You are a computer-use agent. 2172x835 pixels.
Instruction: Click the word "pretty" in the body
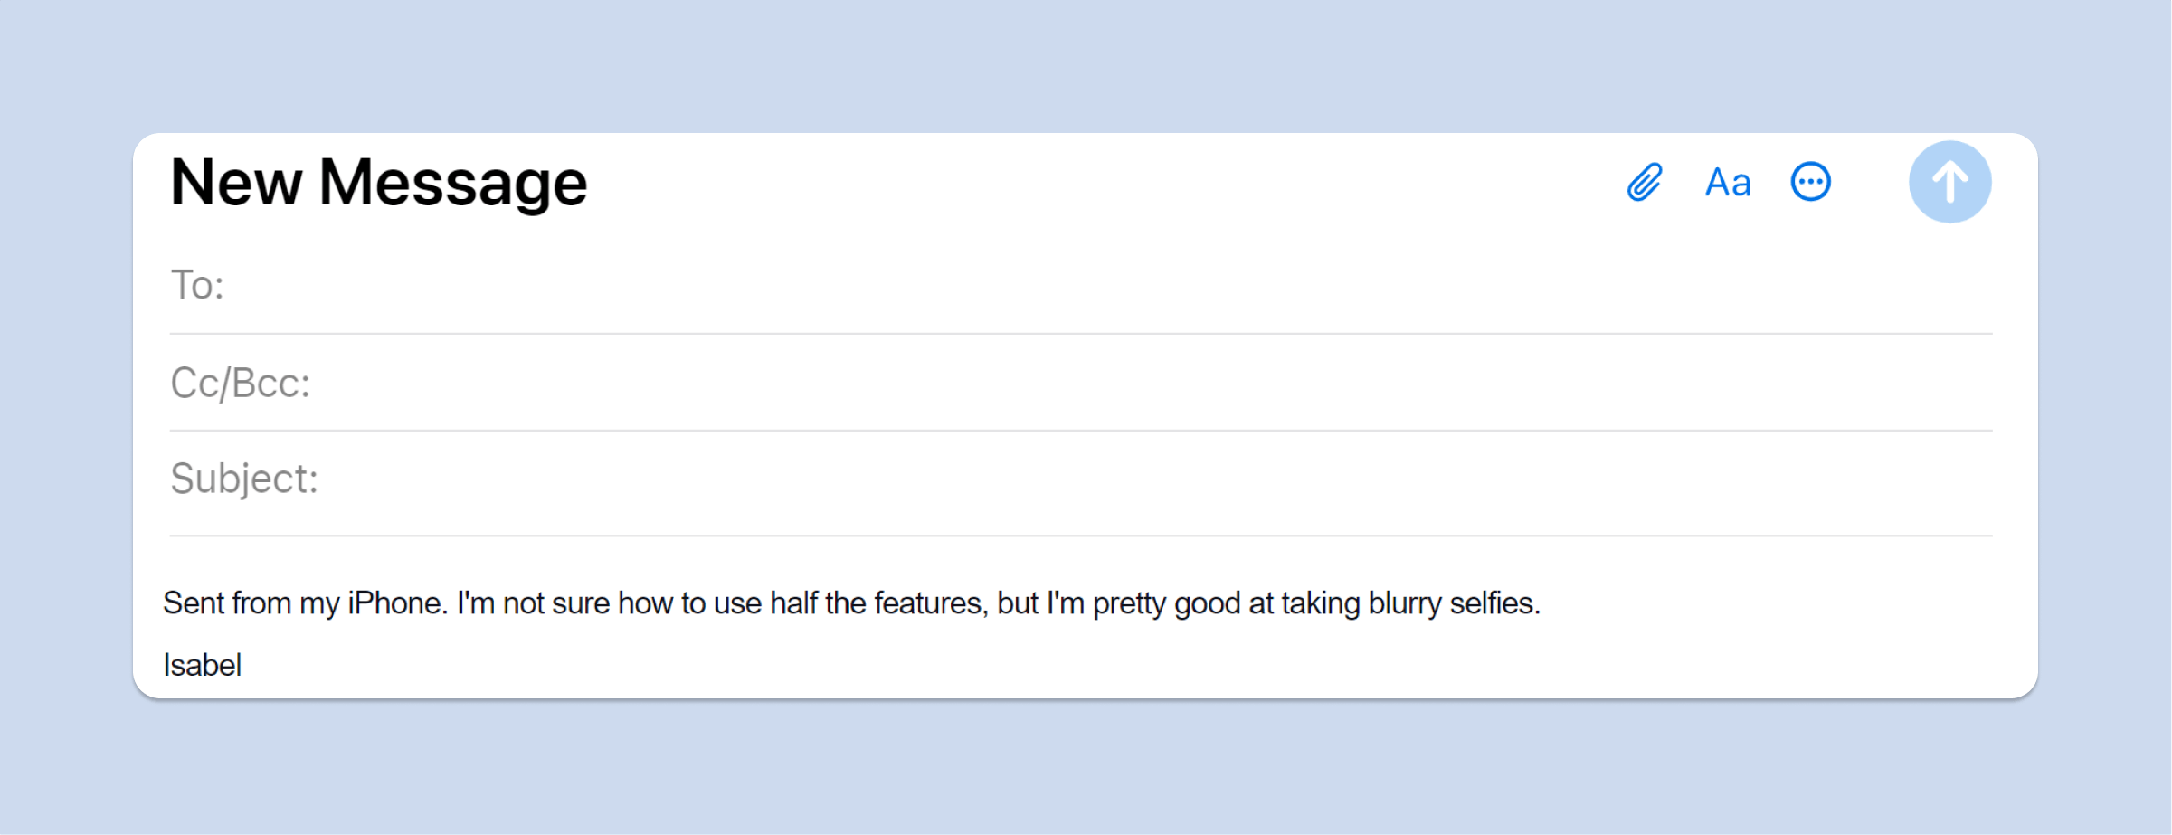(x=1129, y=603)
